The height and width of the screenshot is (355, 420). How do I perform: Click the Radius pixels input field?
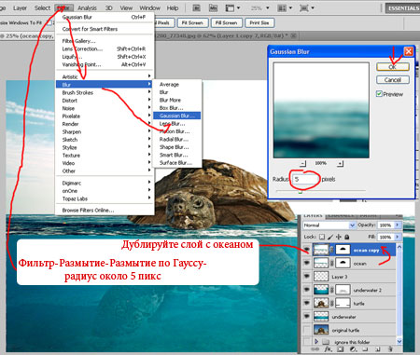pos(305,179)
